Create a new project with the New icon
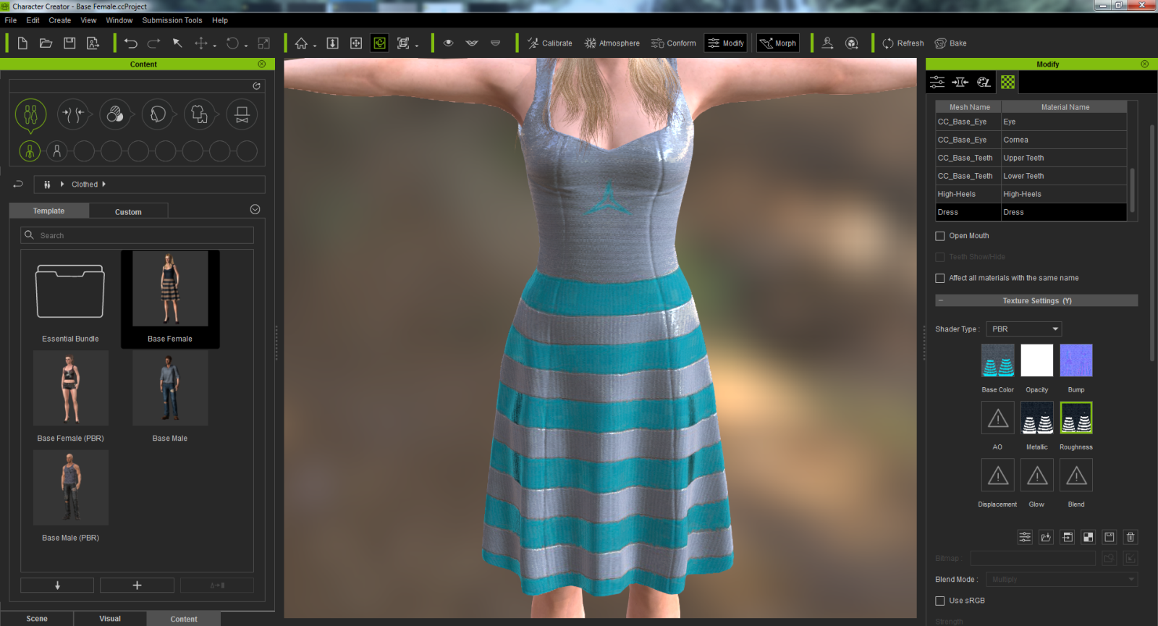 click(22, 43)
